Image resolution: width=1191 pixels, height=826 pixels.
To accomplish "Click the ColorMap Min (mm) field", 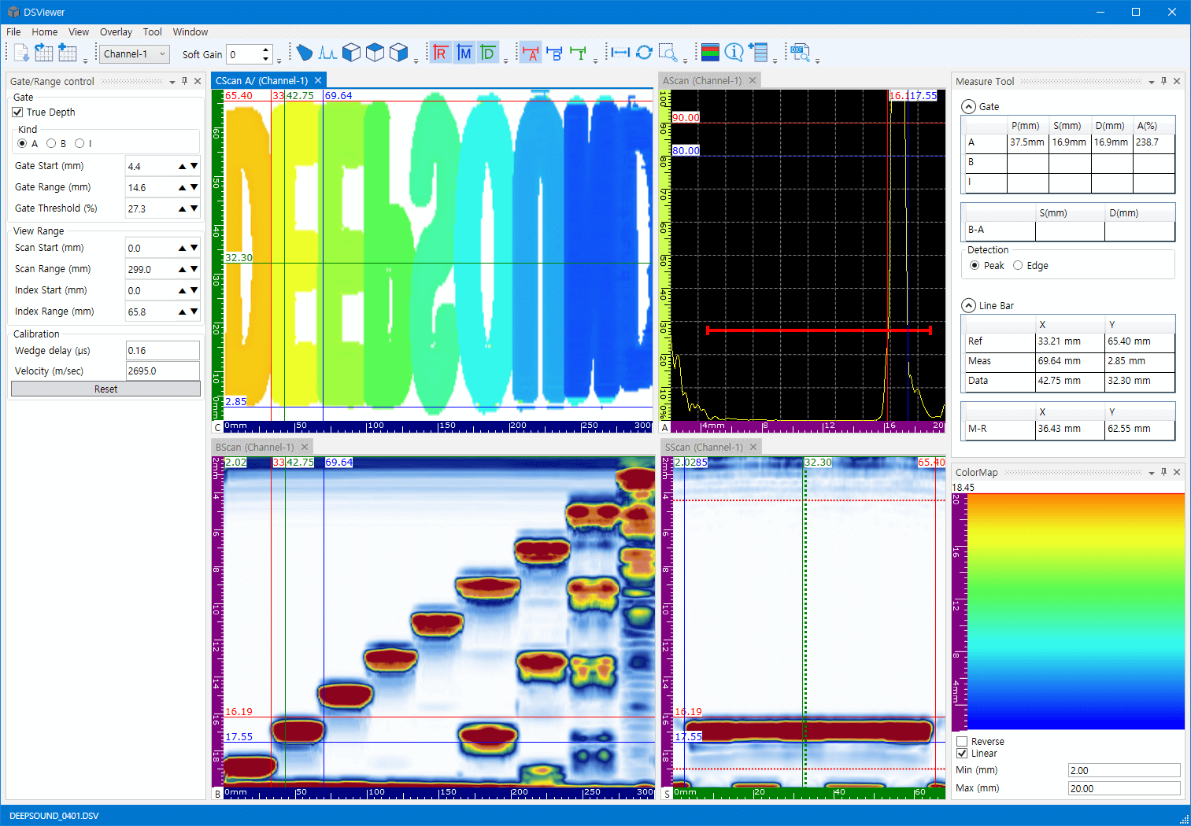I will click(x=1124, y=770).
